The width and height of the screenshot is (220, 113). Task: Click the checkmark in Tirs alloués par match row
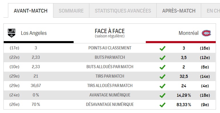click(x=162, y=86)
